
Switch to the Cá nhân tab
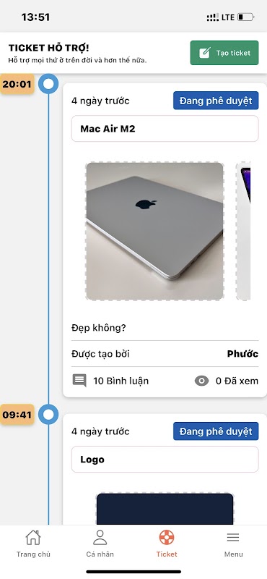pyautogui.click(x=100, y=544)
